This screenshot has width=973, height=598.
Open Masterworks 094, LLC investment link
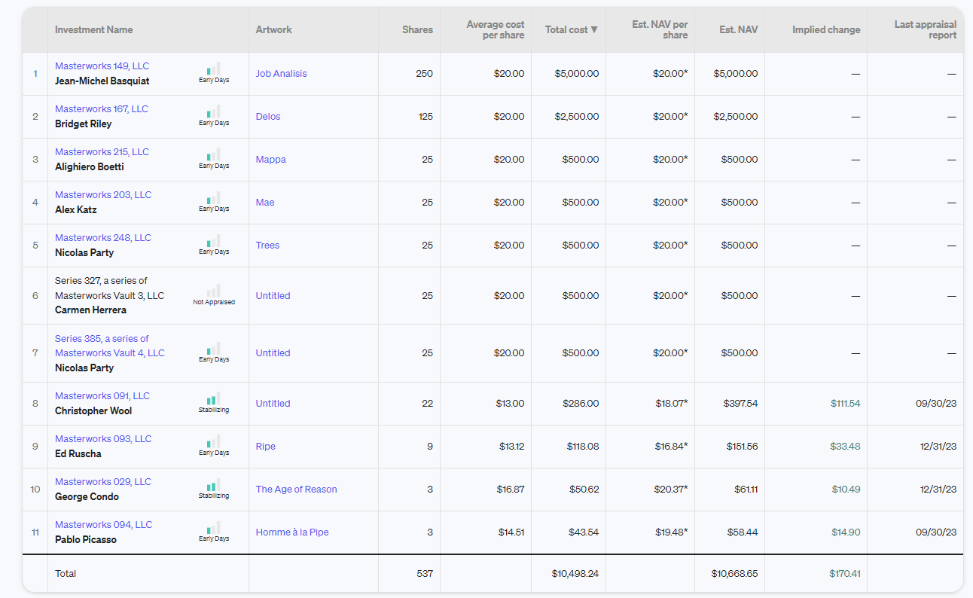point(103,524)
